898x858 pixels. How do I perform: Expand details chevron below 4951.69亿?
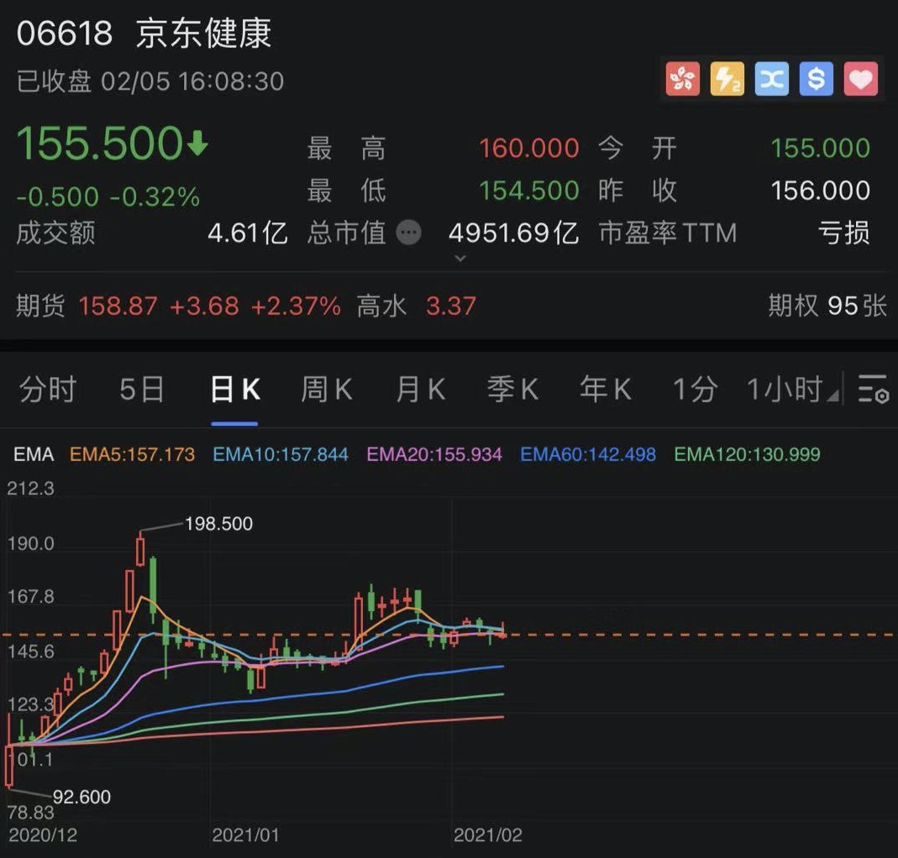460,259
